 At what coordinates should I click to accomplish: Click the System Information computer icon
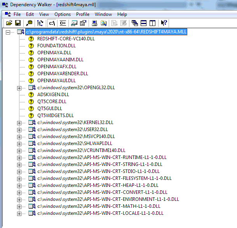tap(94, 23)
